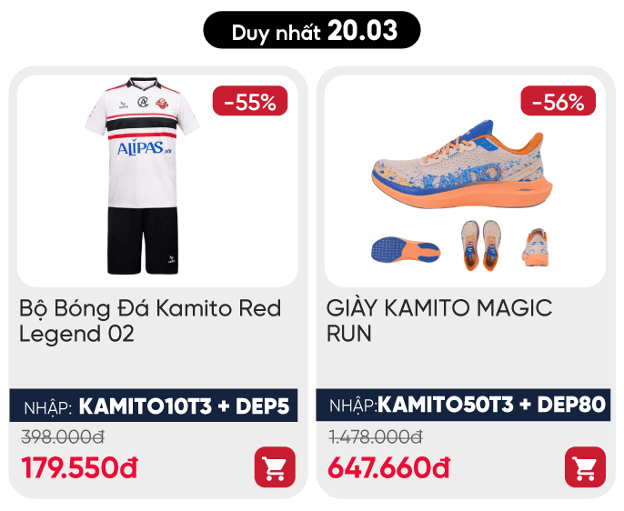Click the sale price 179.550đ

coord(80,467)
